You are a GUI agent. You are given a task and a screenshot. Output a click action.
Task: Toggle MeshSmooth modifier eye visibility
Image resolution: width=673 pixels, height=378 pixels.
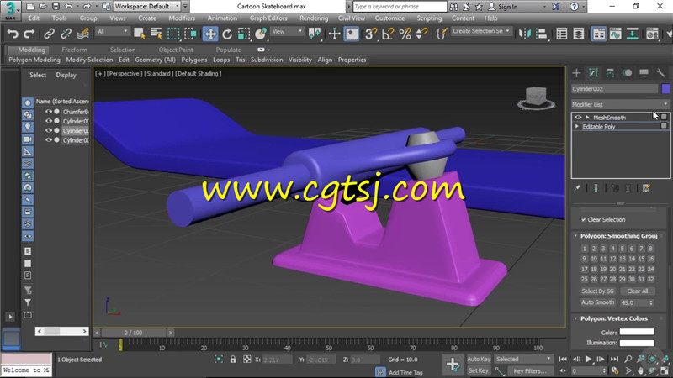[x=578, y=118]
